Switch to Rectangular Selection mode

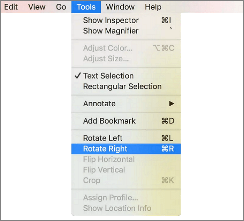click(122, 86)
